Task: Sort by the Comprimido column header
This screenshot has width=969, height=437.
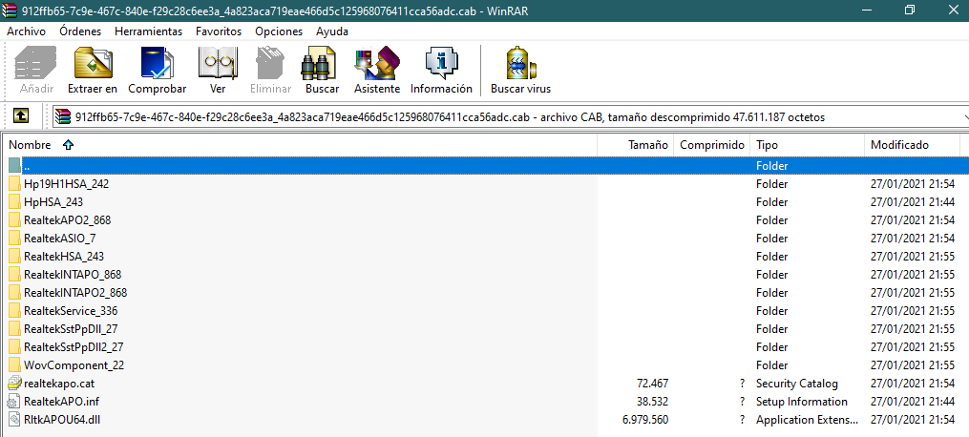Action: tap(712, 145)
